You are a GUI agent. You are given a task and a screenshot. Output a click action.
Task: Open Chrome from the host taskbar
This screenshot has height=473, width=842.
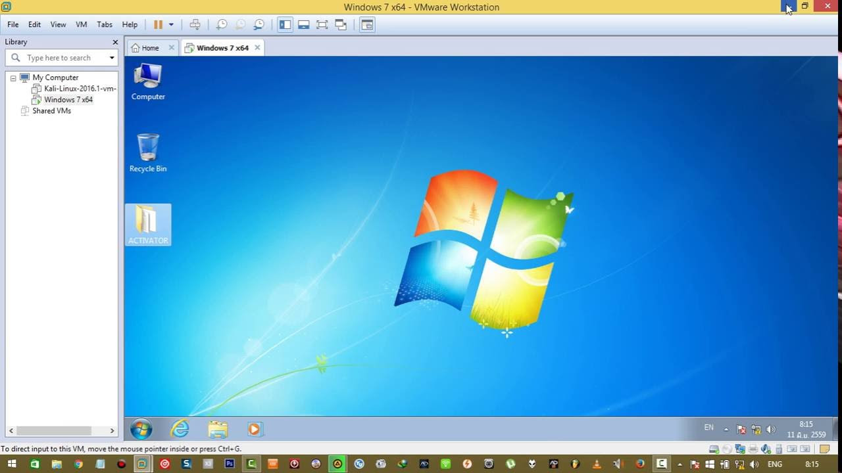(78, 464)
